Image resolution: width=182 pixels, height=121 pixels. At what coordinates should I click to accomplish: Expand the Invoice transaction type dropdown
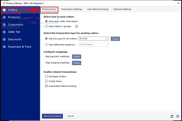(x=107, y=39)
